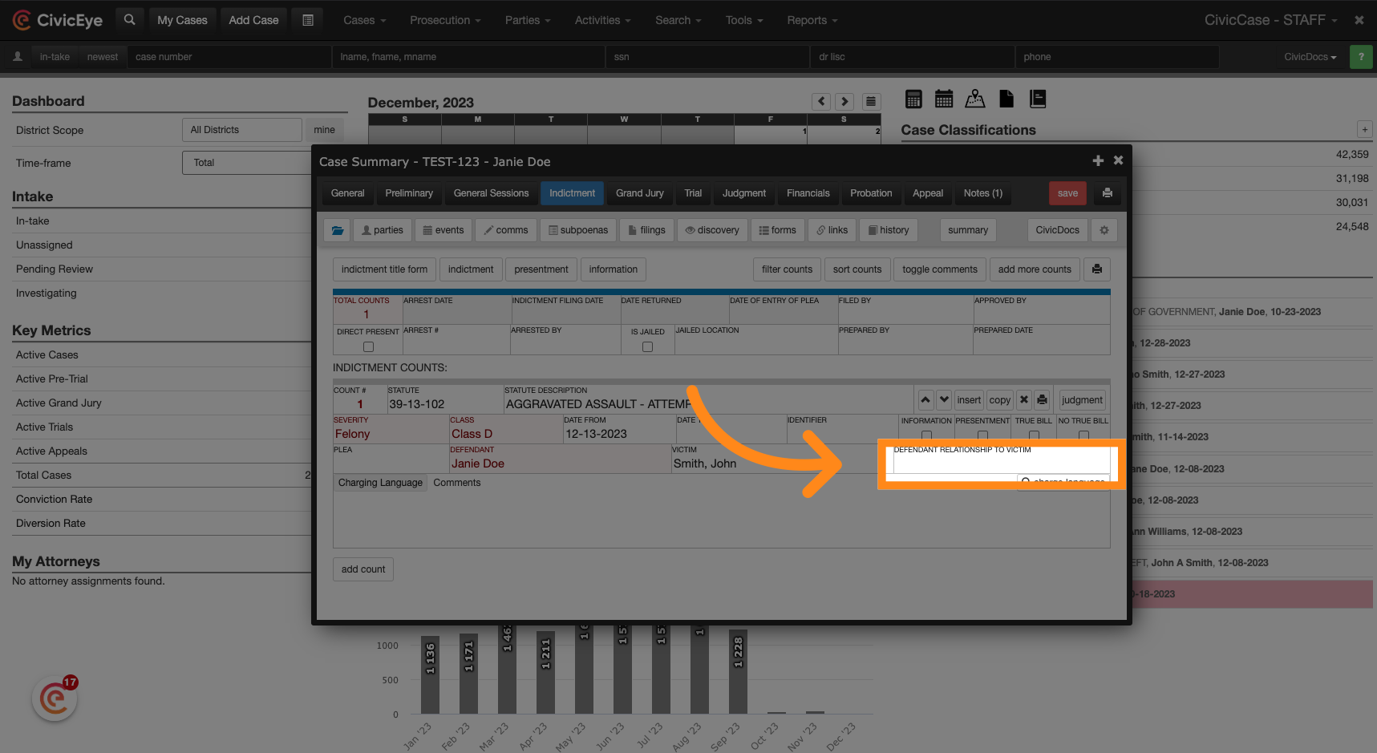Check the True Bill checkbox
The image size is (1377, 753).
pyautogui.click(x=1034, y=435)
